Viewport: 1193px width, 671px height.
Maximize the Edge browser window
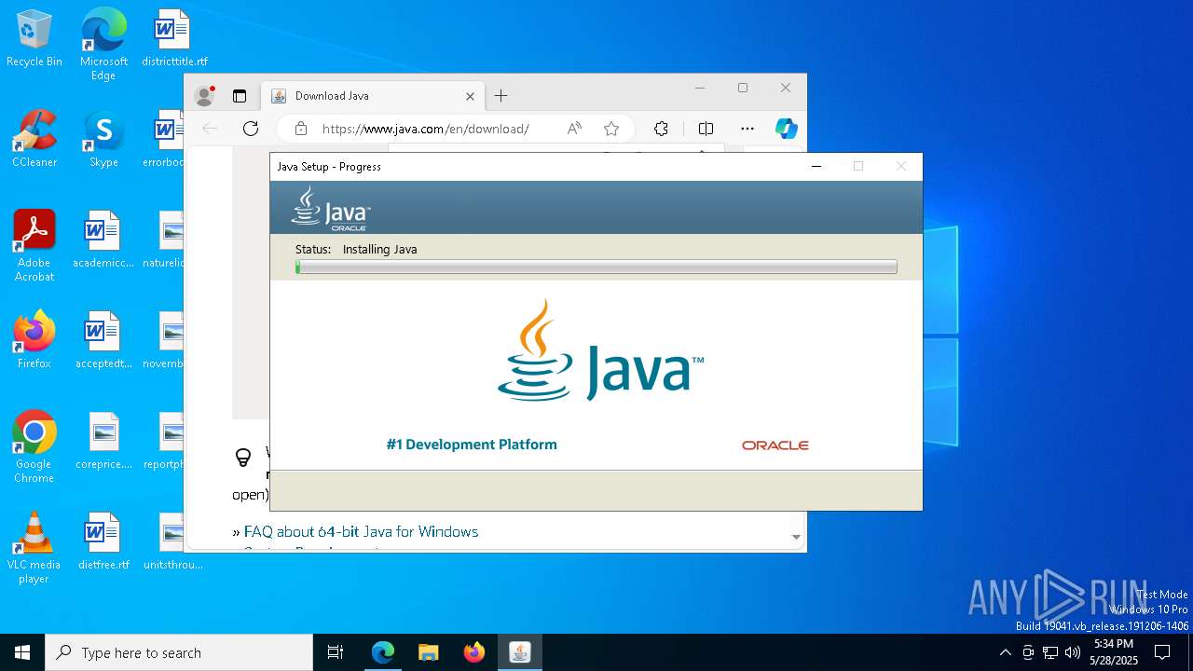(x=743, y=88)
